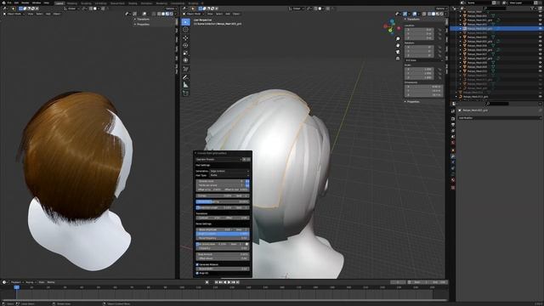Open the Edit menu
Screen dimensions: 544x306
coord(16,3)
